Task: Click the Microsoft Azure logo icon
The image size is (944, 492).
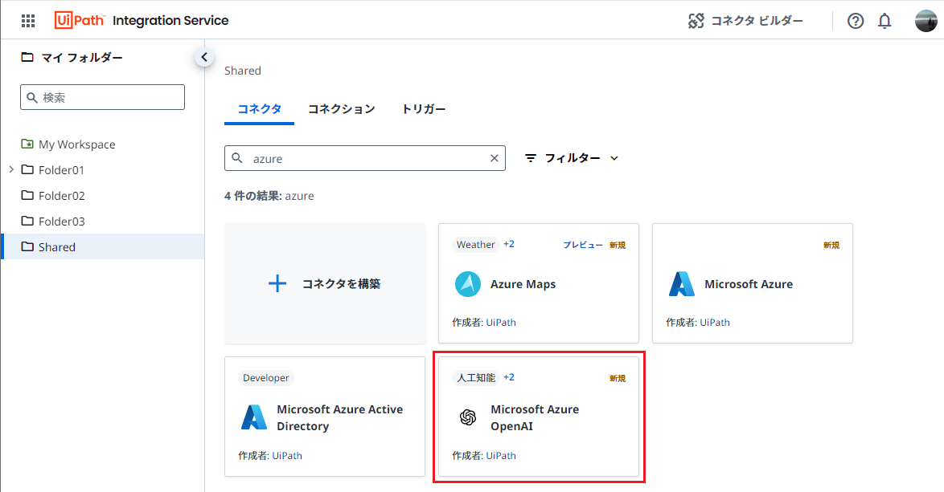Action: coord(682,284)
